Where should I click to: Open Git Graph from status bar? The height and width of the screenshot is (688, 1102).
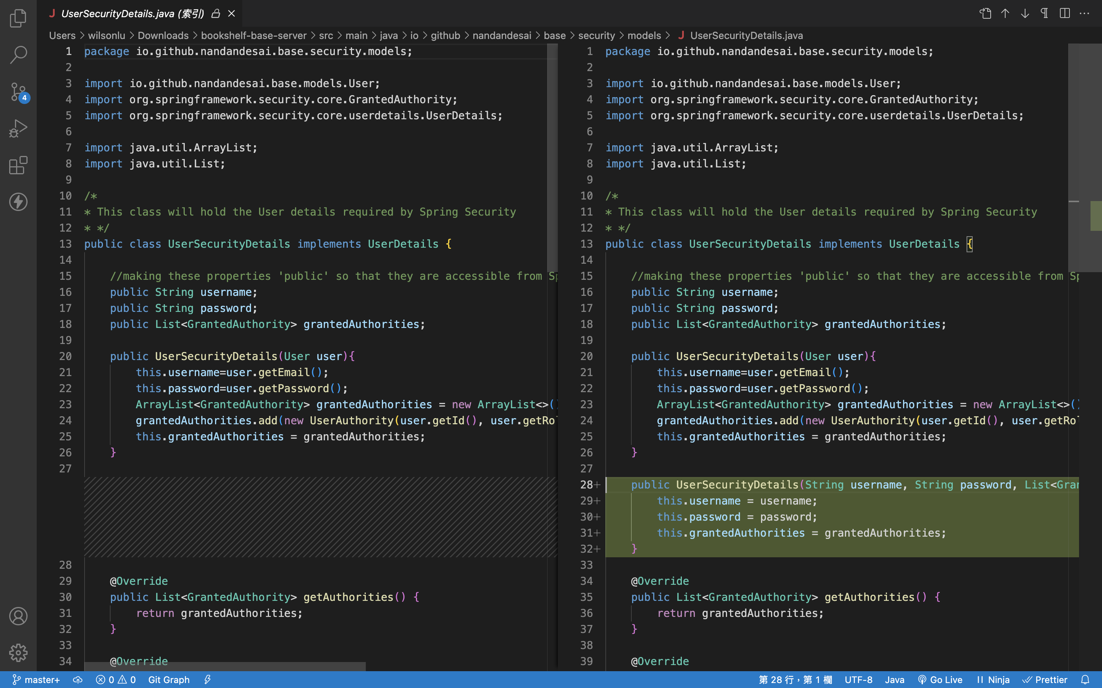(168, 679)
